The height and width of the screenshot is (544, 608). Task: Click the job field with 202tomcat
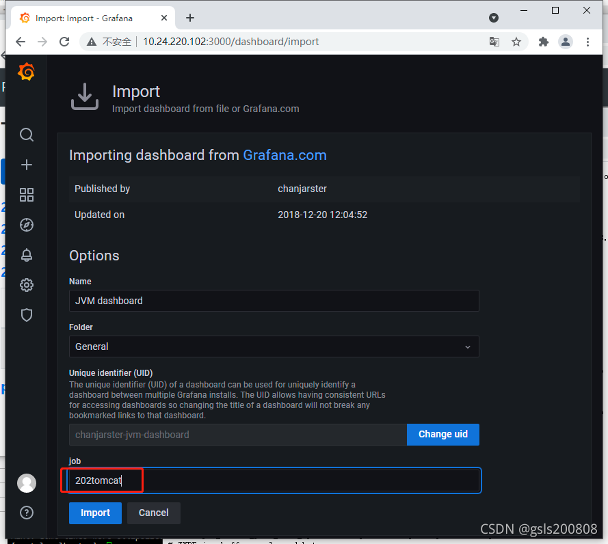click(x=274, y=480)
